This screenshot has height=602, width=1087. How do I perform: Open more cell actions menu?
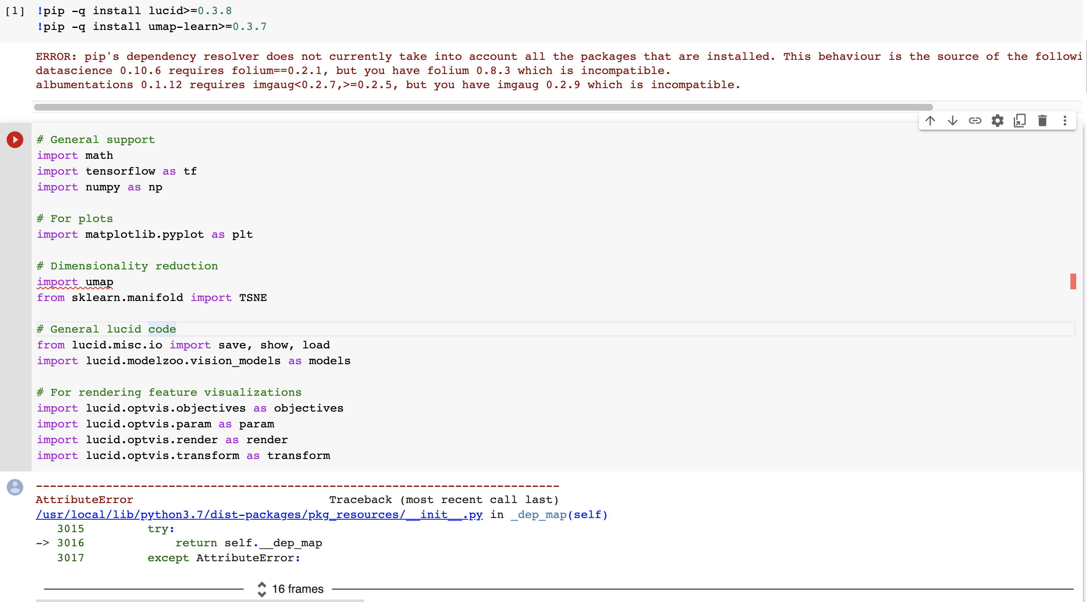pos(1065,121)
